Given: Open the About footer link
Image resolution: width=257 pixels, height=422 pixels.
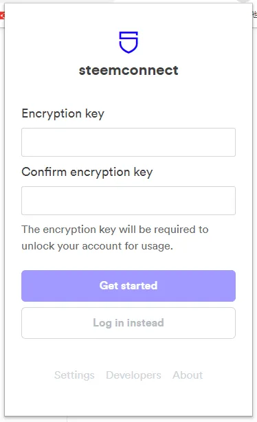Looking at the screenshot, I should point(188,375).
